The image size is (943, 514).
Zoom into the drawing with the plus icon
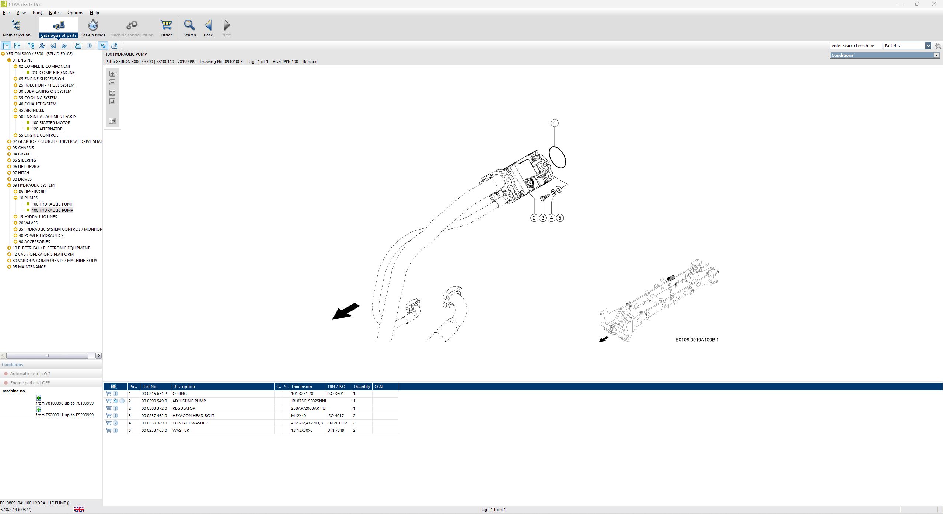tap(112, 73)
